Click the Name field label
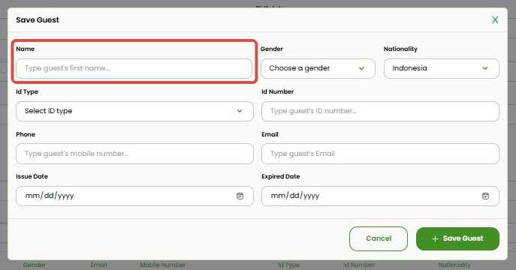The width and height of the screenshot is (516, 270). coord(26,49)
